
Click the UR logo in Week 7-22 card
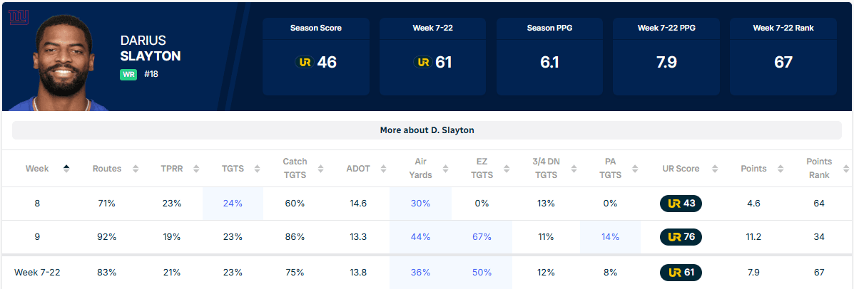[x=421, y=63]
